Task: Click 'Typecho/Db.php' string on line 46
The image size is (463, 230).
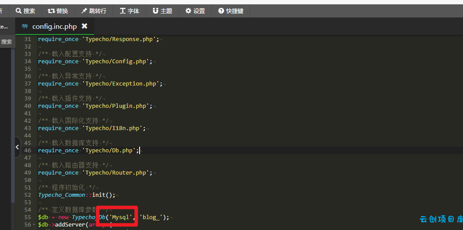Action: (x=109, y=150)
